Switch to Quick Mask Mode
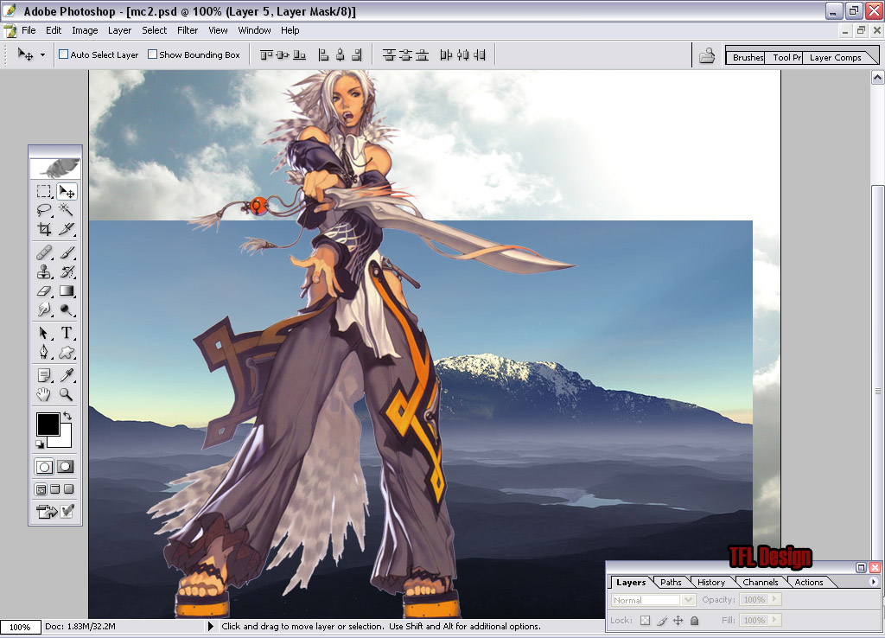885x638 pixels. pos(66,467)
